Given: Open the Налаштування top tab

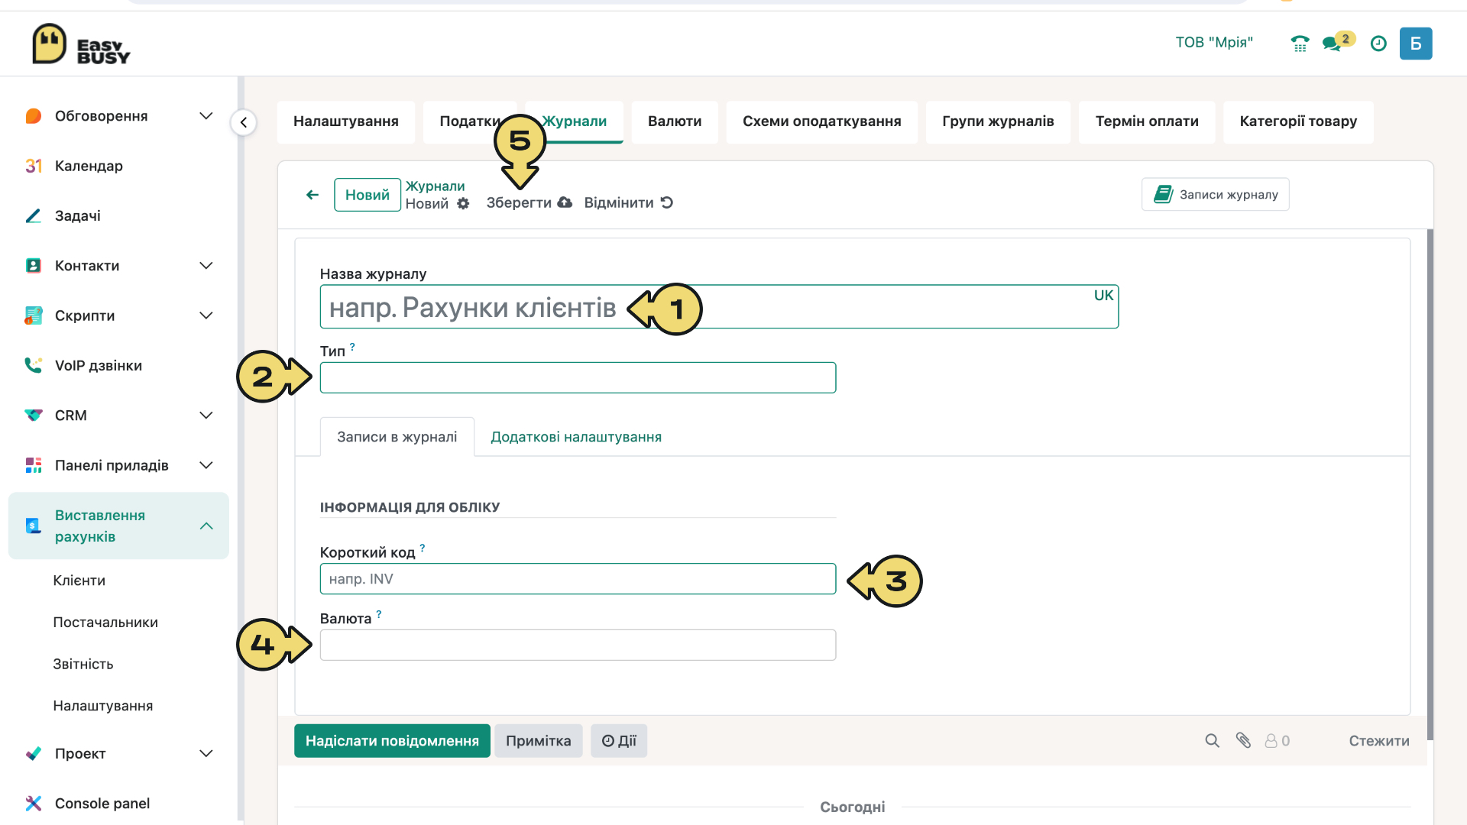Looking at the screenshot, I should [x=346, y=121].
